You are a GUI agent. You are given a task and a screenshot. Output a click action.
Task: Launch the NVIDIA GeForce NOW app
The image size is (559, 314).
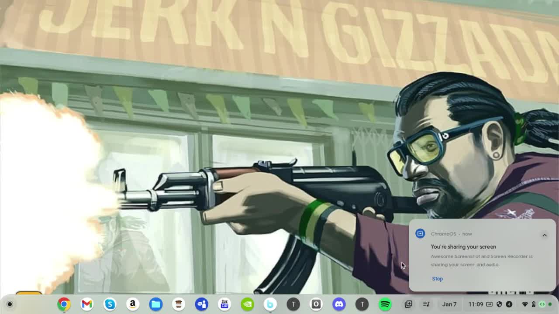248,304
